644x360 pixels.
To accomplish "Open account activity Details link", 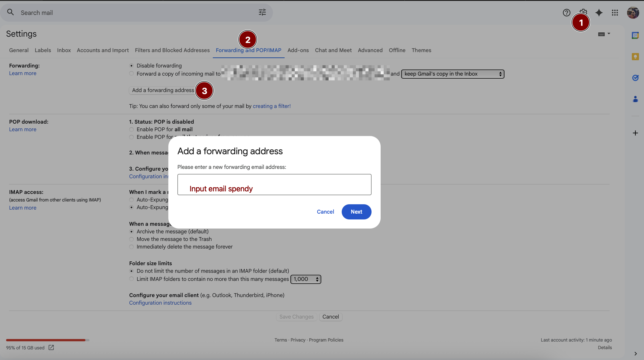I will tap(605, 348).
